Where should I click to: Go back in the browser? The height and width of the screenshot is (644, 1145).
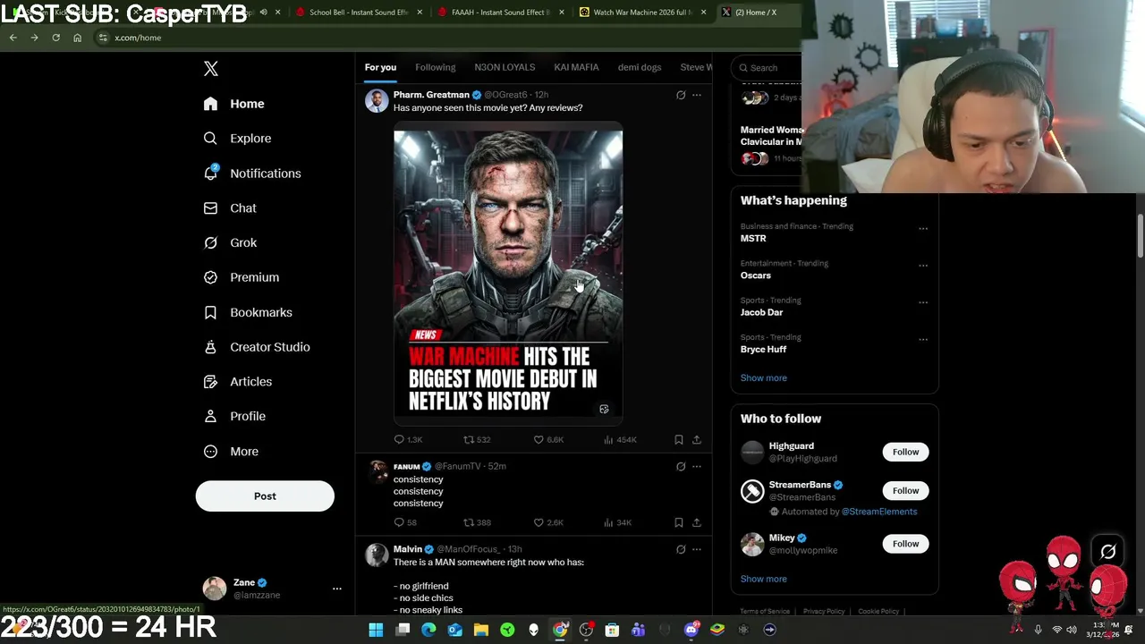pos(13,38)
